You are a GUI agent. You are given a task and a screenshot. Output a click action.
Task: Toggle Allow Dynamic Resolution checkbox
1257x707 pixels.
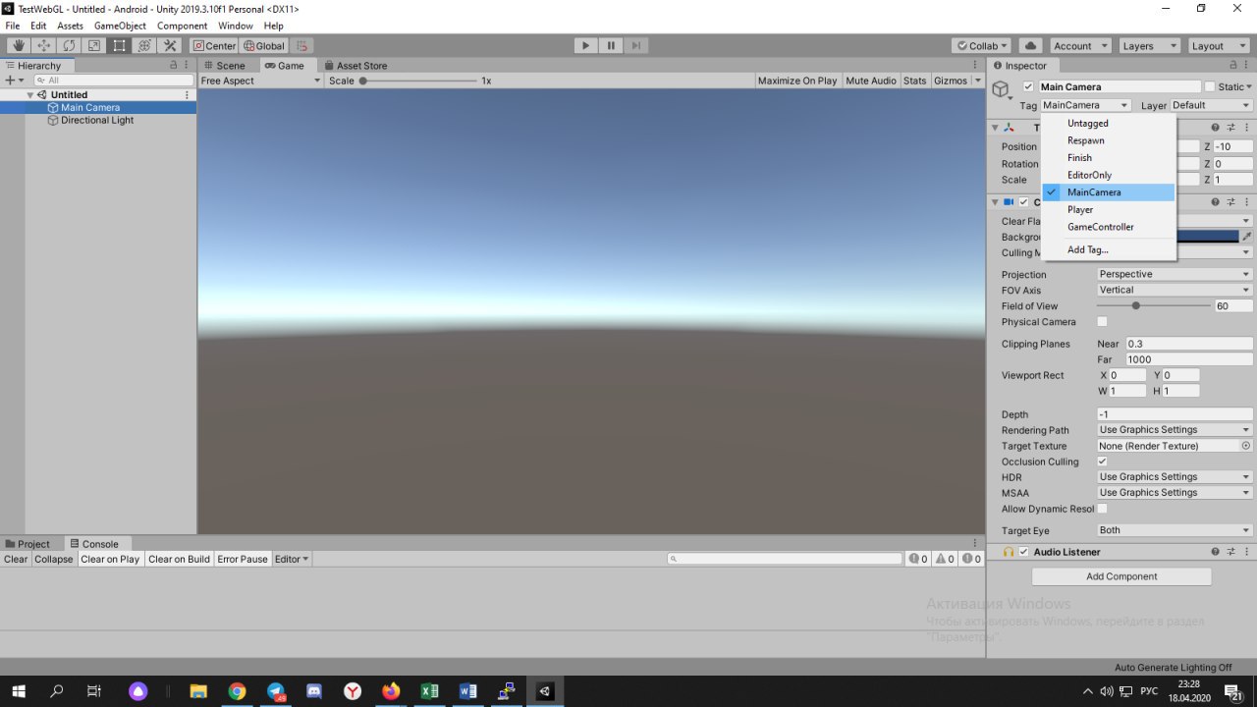click(x=1102, y=509)
